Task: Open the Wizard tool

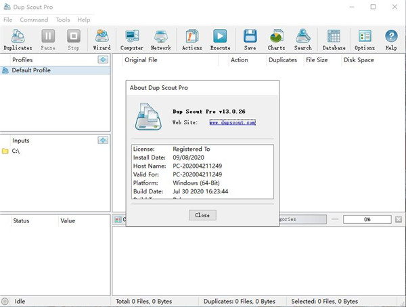Action: pos(101,40)
